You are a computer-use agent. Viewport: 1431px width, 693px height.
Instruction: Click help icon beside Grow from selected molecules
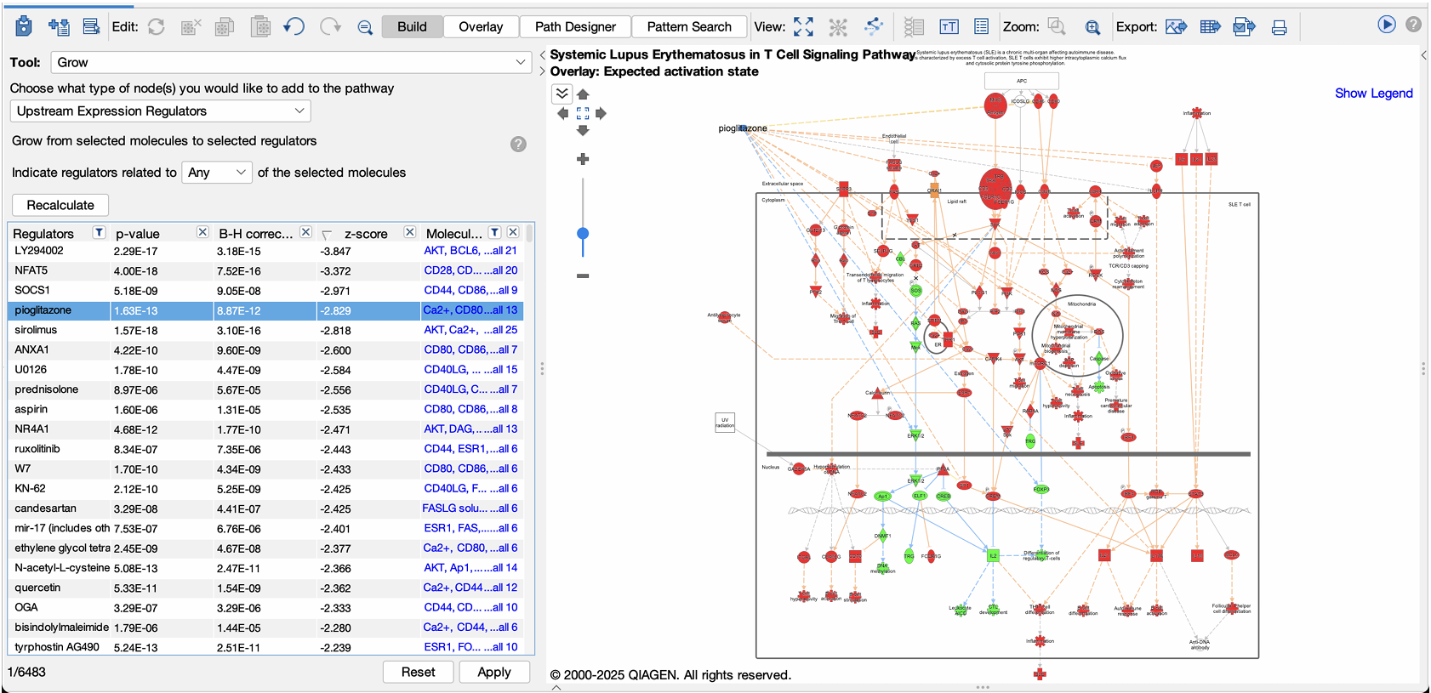(x=518, y=144)
